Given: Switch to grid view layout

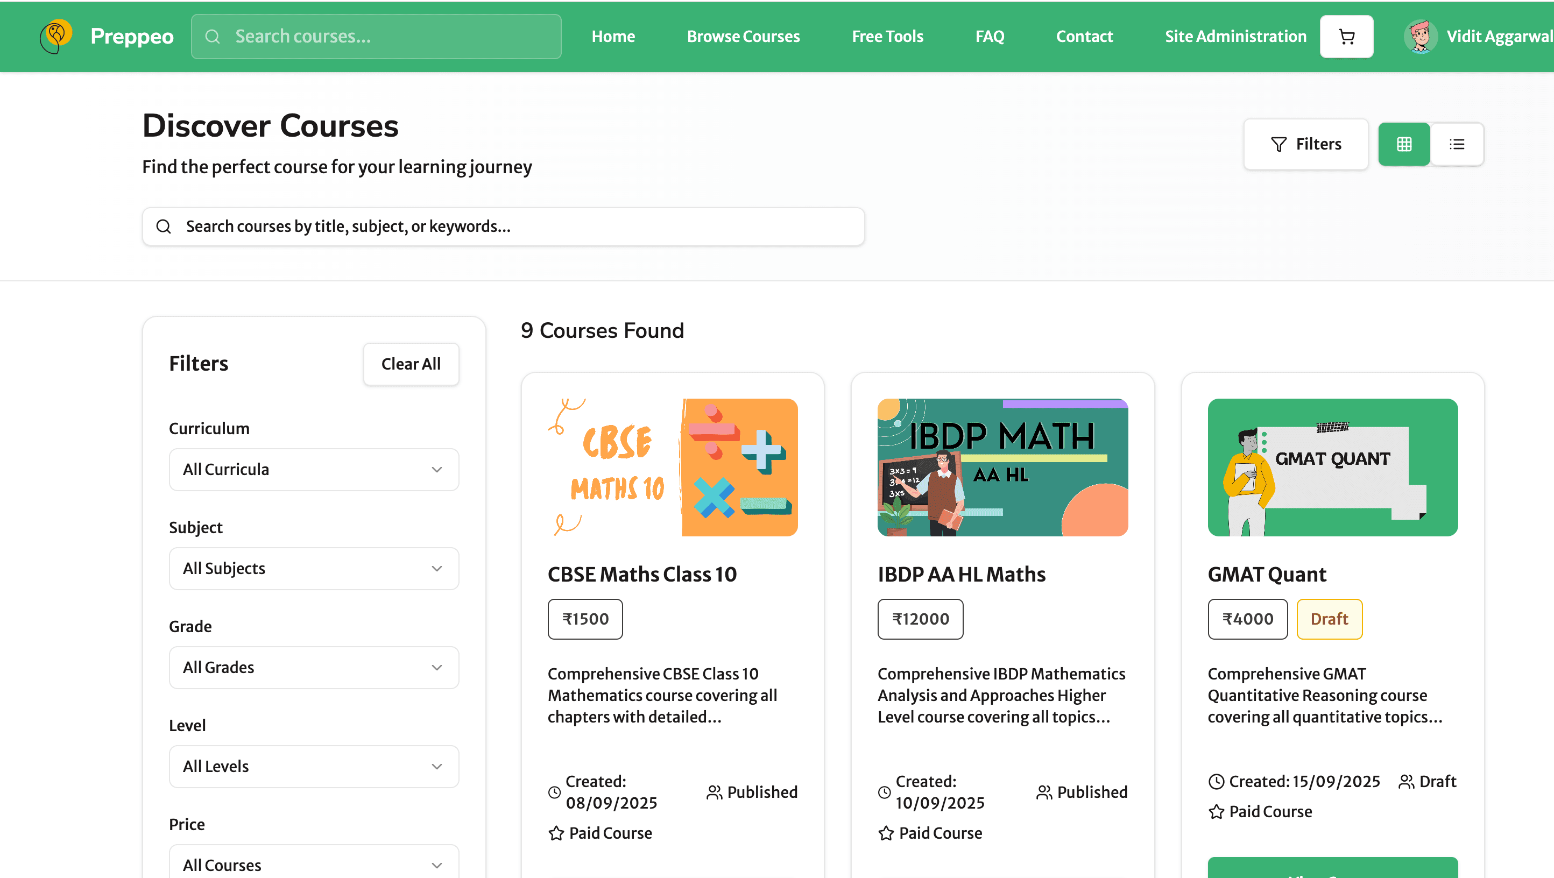Looking at the screenshot, I should click(x=1404, y=144).
